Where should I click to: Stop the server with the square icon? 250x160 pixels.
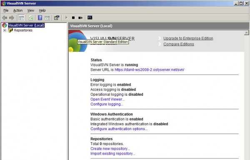coord(73,17)
